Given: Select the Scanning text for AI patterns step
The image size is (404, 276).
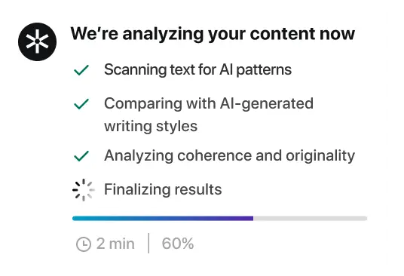Looking at the screenshot, I should pos(197,70).
